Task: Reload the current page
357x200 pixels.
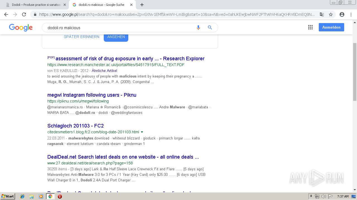Action: click(x=24, y=14)
